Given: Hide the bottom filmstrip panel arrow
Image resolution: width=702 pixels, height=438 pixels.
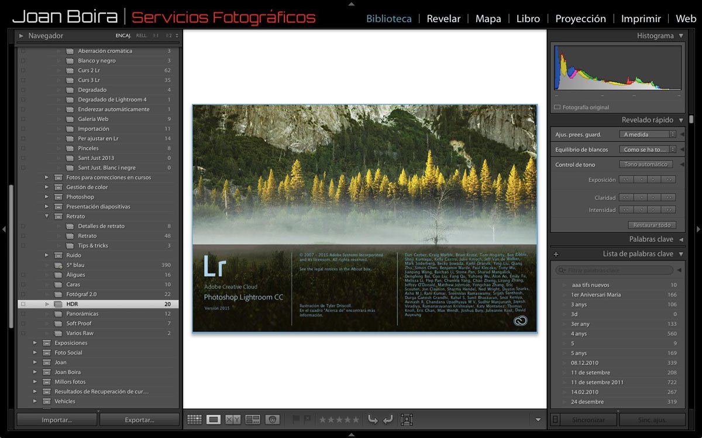Looking at the screenshot, I should (x=351, y=434).
